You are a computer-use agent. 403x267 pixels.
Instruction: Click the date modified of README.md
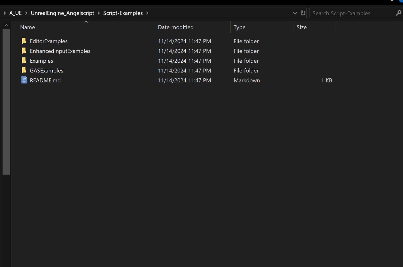(184, 80)
